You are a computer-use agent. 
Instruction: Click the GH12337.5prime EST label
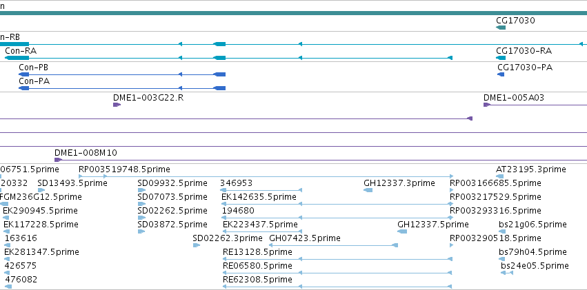(x=433, y=225)
